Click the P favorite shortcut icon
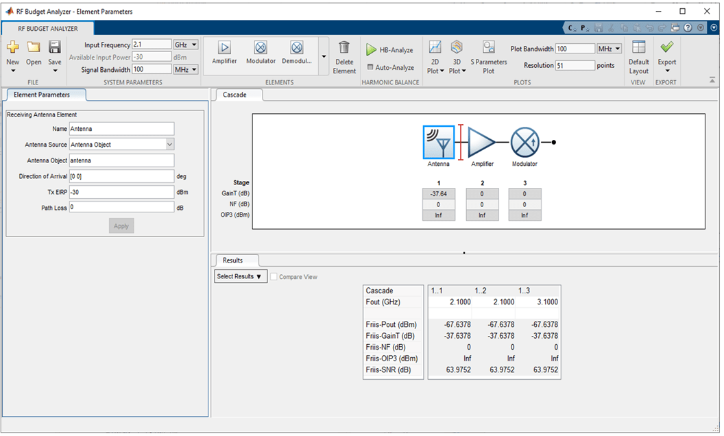This screenshot has height=436, width=724. (x=585, y=28)
